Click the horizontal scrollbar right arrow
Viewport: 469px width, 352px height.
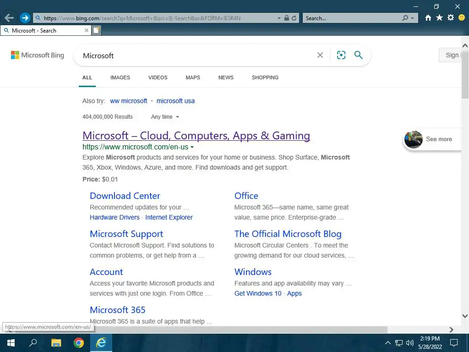[x=451, y=330]
